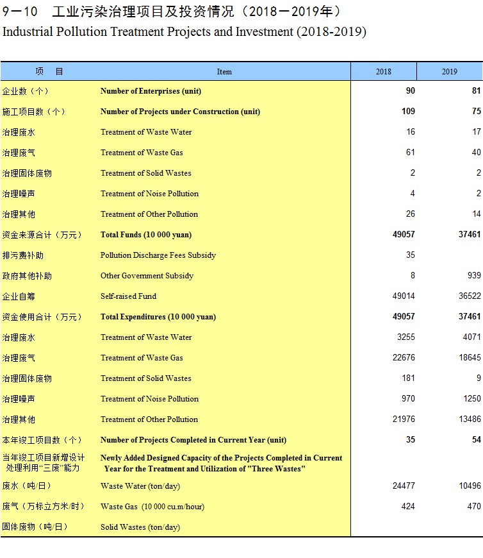The image size is (483, 558).
Task: Click the noise pollution expenditure 970
Action: 408,399
